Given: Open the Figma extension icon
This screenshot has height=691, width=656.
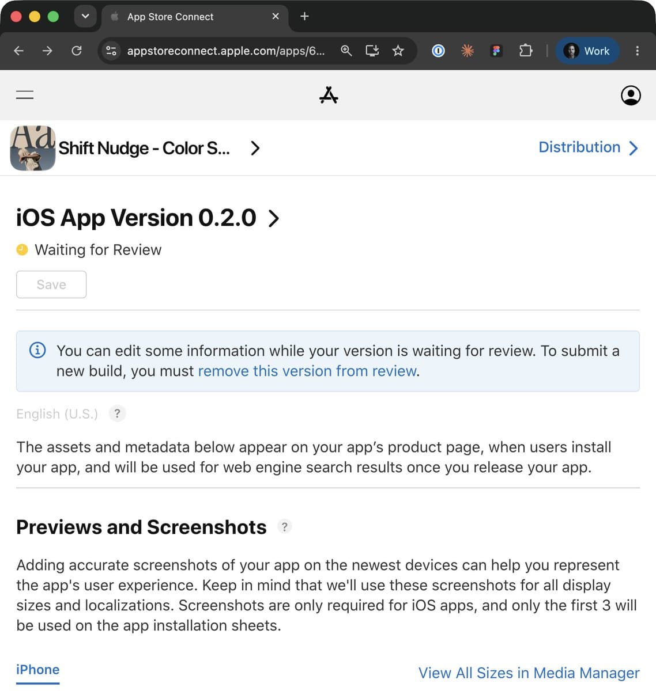Looking at the screenshot, I should pos(496,51).
